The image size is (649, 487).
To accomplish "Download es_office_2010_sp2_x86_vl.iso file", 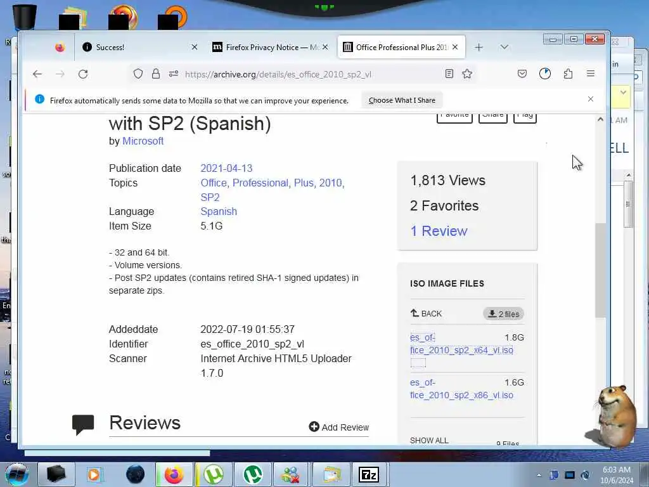I will click(x=461, y=389).
